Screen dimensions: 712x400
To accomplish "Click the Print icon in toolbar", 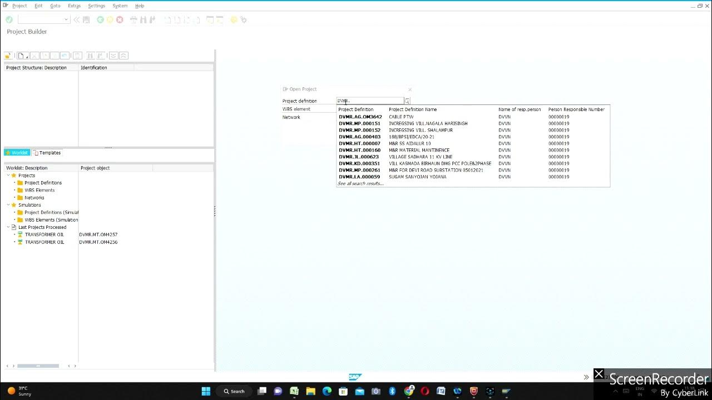I will tap(133, 19).
